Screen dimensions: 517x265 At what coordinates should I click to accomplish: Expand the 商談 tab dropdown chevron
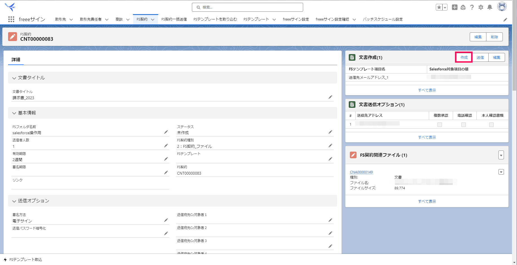[128, 19]
